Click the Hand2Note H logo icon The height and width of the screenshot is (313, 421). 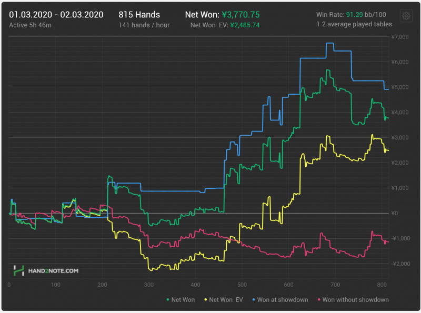(19, 271)
